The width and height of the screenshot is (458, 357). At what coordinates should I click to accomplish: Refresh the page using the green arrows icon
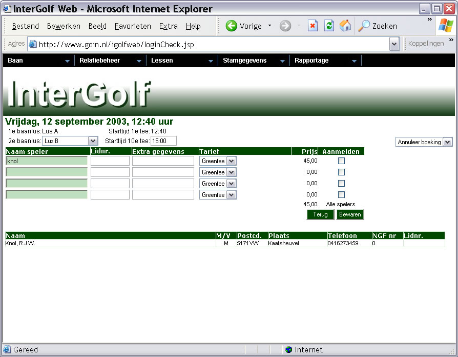(329, 26)
